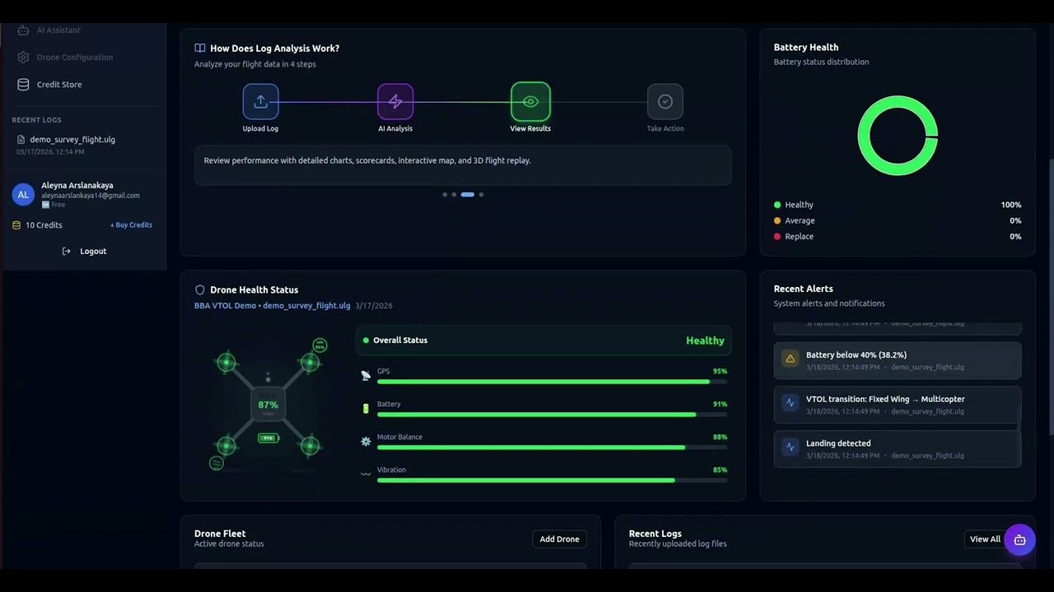Click the Healthy legend entry

tap(898, 205)
